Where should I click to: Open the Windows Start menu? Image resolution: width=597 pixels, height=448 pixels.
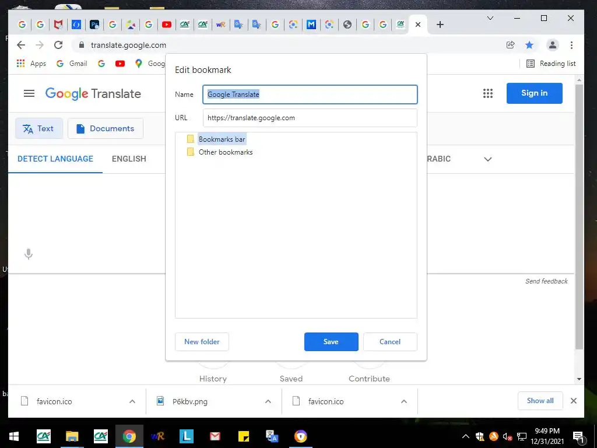coord(14,436)
